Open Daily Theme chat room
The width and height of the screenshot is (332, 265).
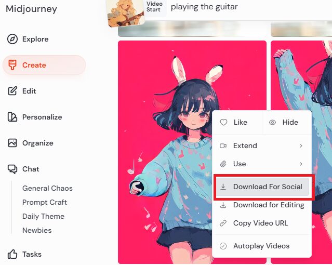[44, 216]
